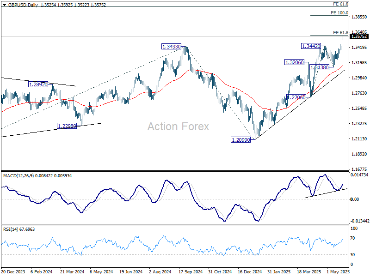The image size is (370, 277).
Task: Click the 2 Aug 2024 date label
Action: (160, 271)
